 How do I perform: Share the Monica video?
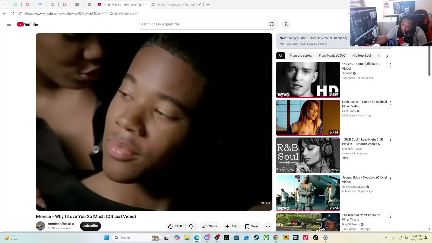(210, 226)
